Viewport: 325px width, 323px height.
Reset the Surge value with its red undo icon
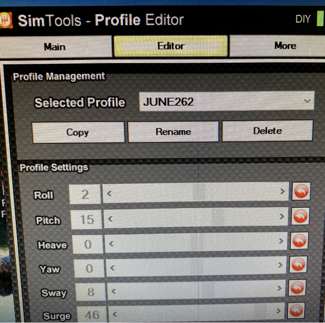coord(296,310)
